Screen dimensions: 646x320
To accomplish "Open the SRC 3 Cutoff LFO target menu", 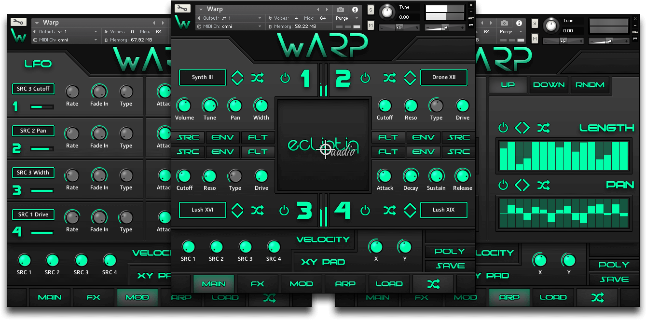I will [x=33, y=89].
